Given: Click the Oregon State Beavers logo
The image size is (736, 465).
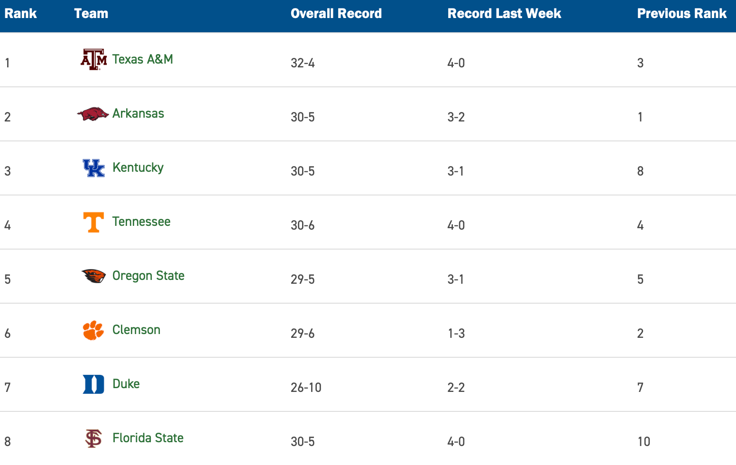Looking at the screenshot, I should click(93, 276).
